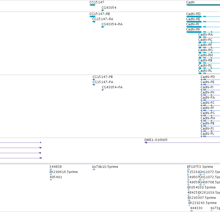This screenshot has width=220, height=212.
Task: Choose the CadN-PL protein label
Action: coord(207,134)
